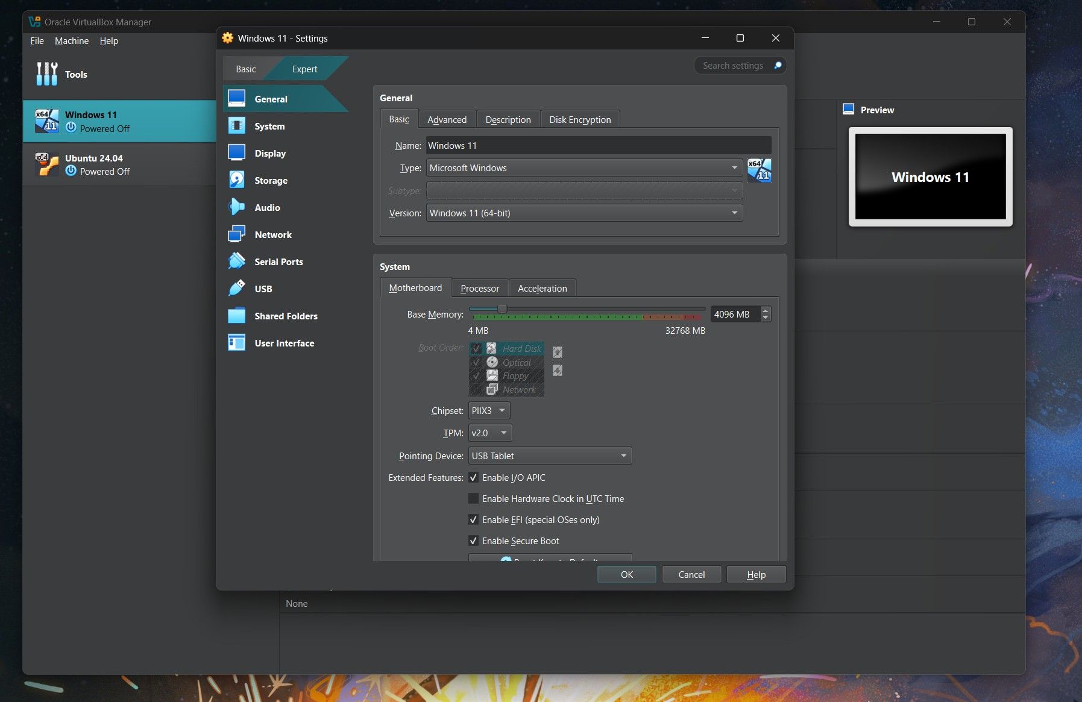This screenshot has width=1082, height=702.
Task: Click the Base Memory stepper arrows
Action: 766,314
